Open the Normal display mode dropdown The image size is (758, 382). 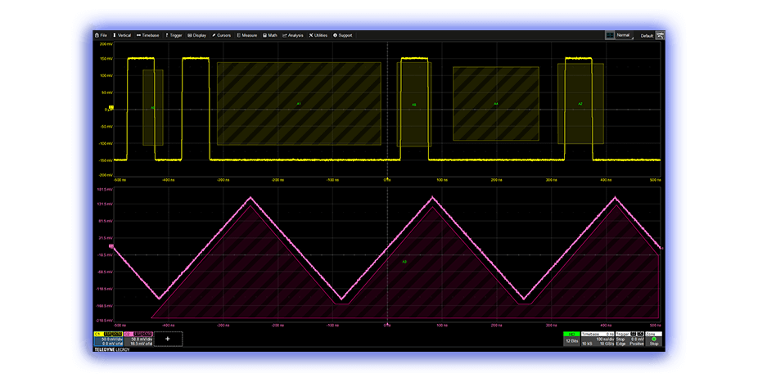click(624, 35)
